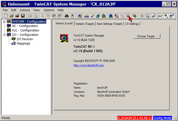Click the Reg.-Key value XXXX-4B50-9F40-XXXX

111,96
